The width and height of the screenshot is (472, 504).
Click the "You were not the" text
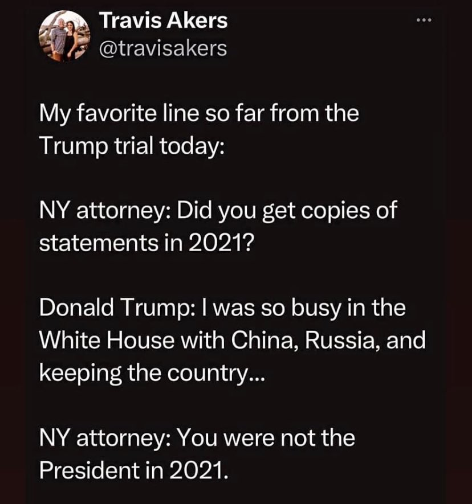266,438
